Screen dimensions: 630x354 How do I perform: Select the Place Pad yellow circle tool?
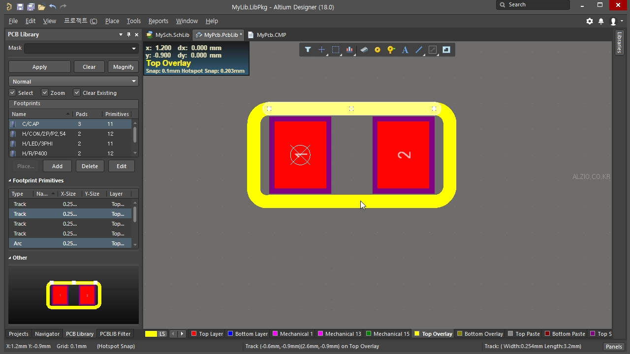[378, 50]
